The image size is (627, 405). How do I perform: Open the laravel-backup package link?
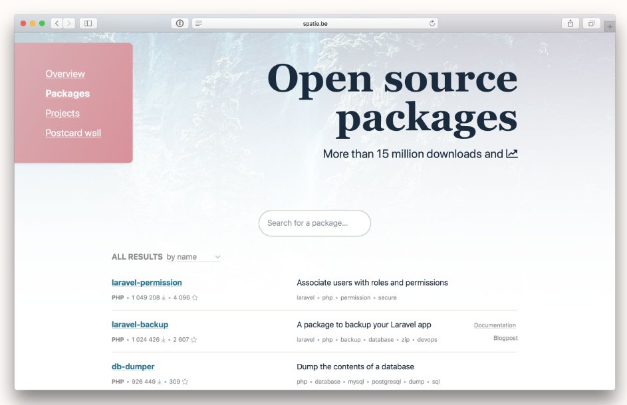pyautogui.click(x=140, y=324)
